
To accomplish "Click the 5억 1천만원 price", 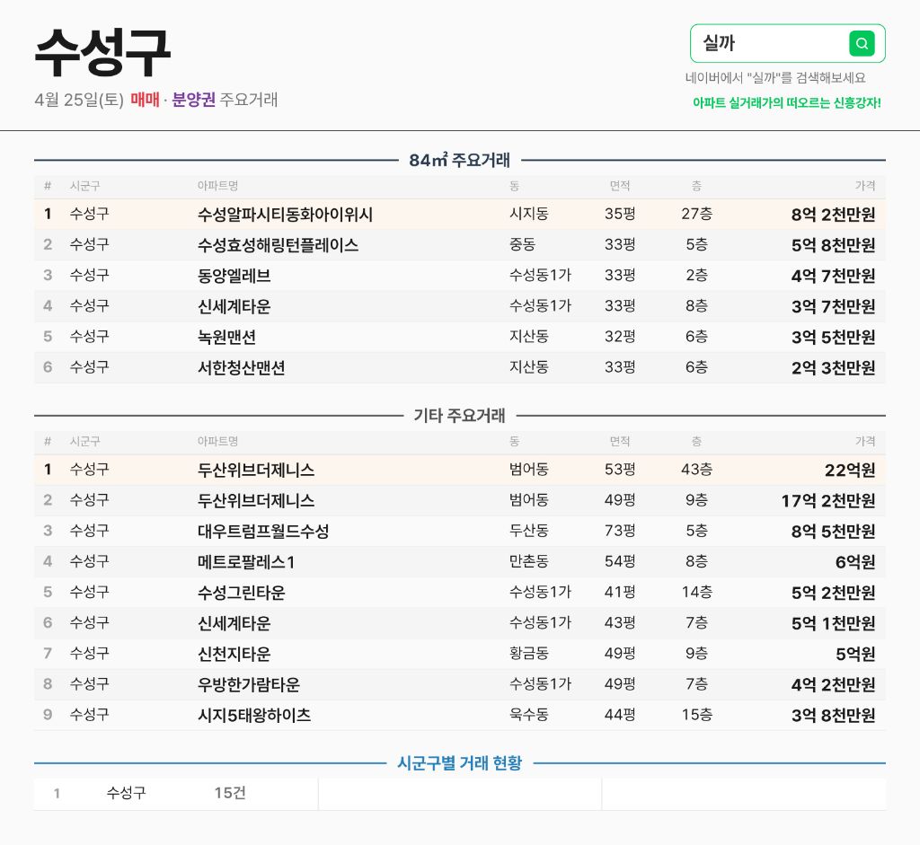I will point(833,623).
